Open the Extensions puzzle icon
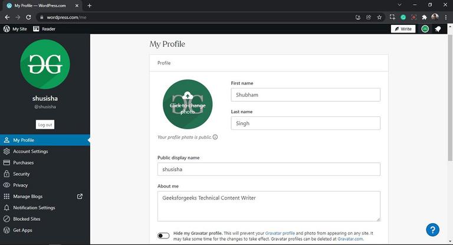 click(x=425, y=17)
